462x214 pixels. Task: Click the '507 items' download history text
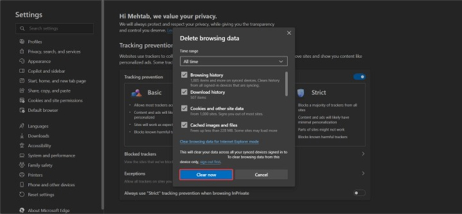[198, 97]
